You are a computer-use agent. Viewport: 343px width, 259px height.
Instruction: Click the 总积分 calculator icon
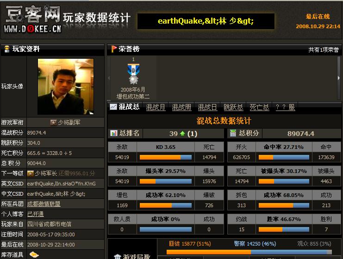click(233, 133)
